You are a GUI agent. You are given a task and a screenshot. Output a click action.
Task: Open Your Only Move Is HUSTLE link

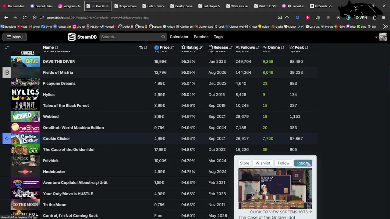pyautogui.click(x=68, y=194)
